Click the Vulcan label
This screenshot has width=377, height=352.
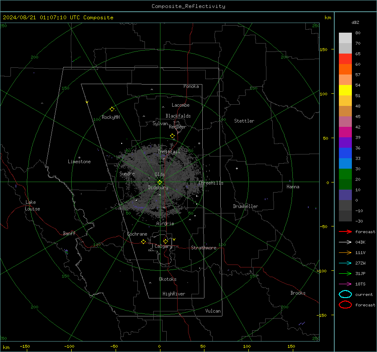213,311
